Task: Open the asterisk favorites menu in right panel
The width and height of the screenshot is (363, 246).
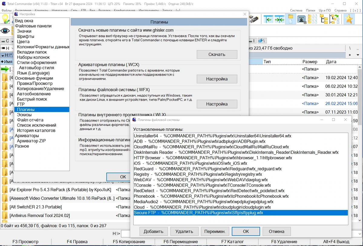Action: click(x=350, y=55)
